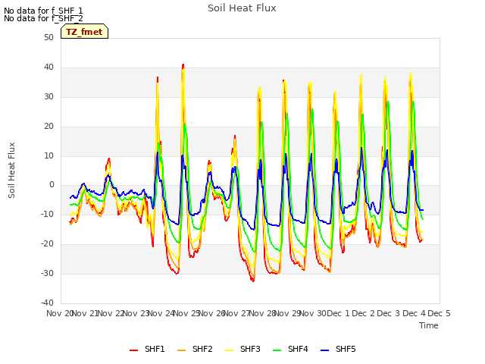
Task: Click the Nov 24 x-axis tick label
Action: pyautogui.click(x=161, y=313)
